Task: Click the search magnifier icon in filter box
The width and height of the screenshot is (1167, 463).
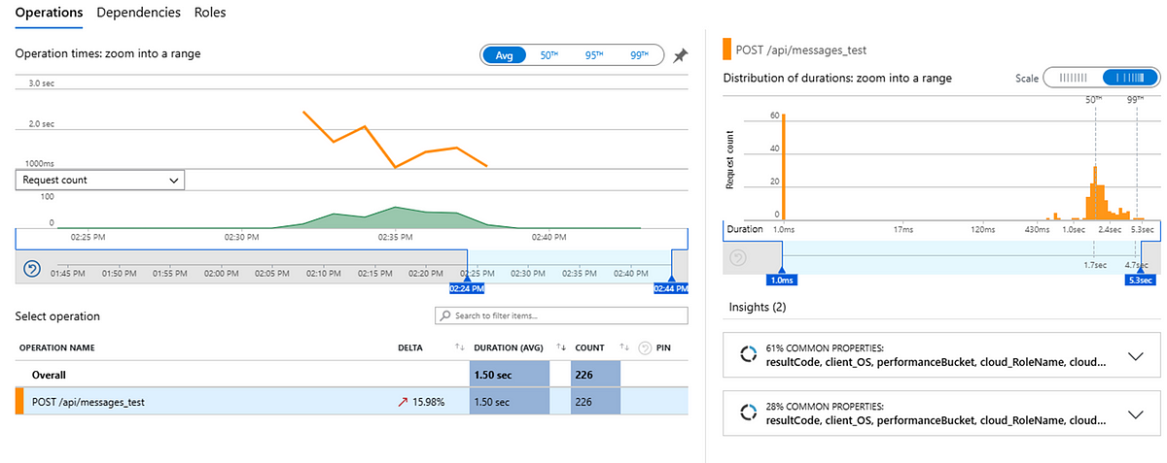Action: [x=445, y=316]
